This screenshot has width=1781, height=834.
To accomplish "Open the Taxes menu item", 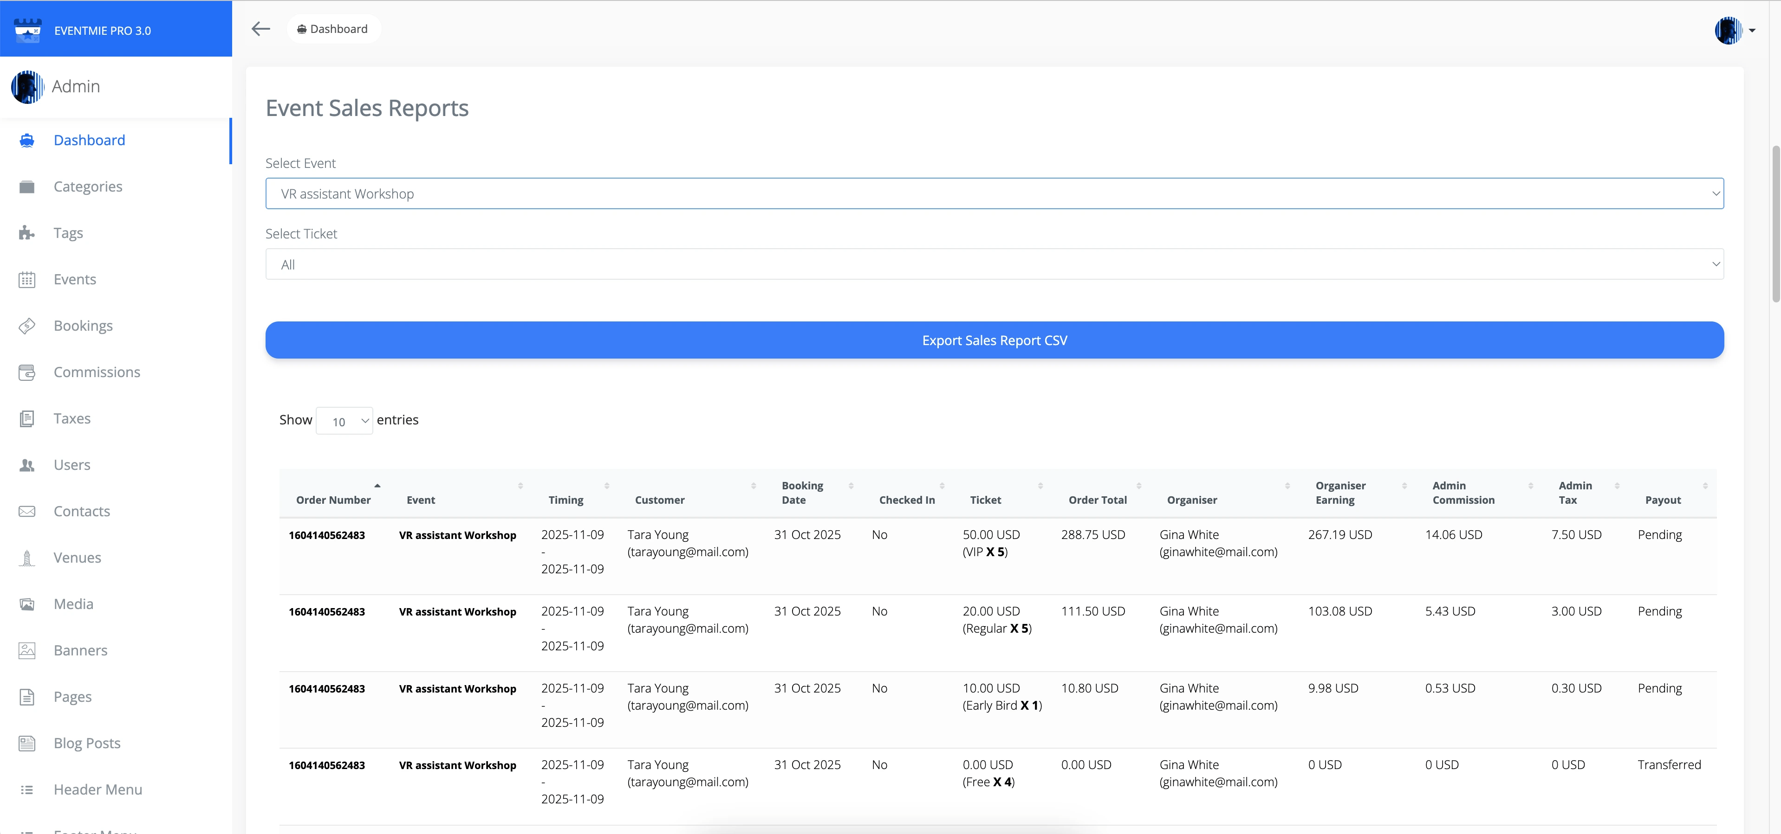I will point(72,419).
